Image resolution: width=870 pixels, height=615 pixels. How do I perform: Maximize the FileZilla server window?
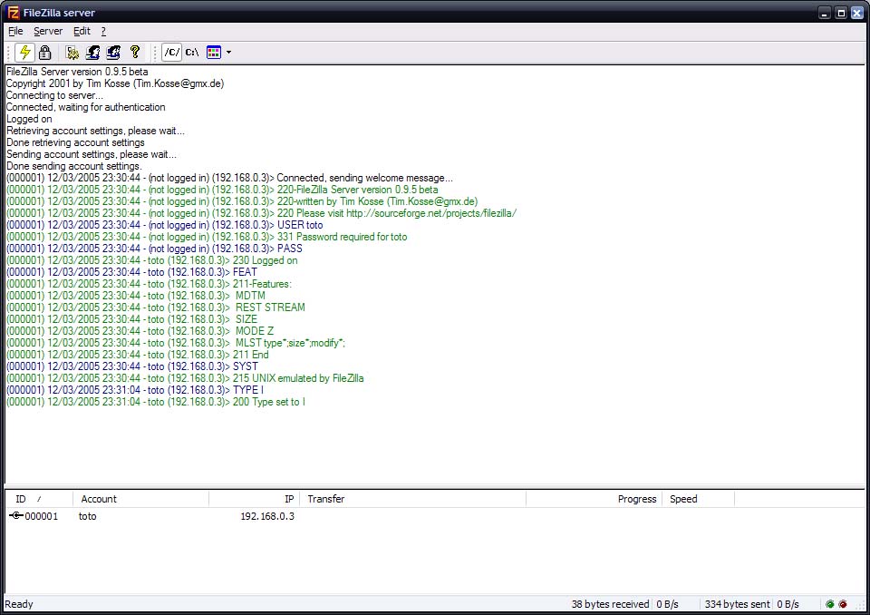(x=841, y=13)
